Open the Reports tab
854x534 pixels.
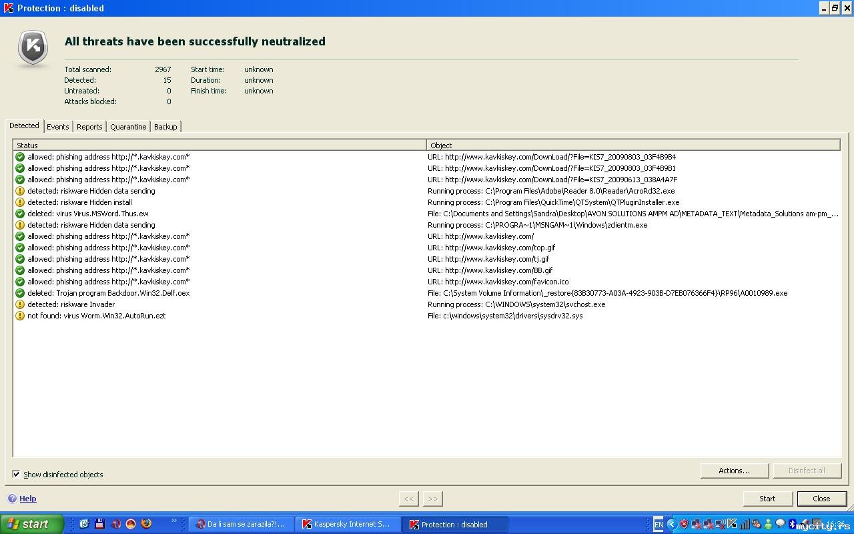click(x=89, y=127)
